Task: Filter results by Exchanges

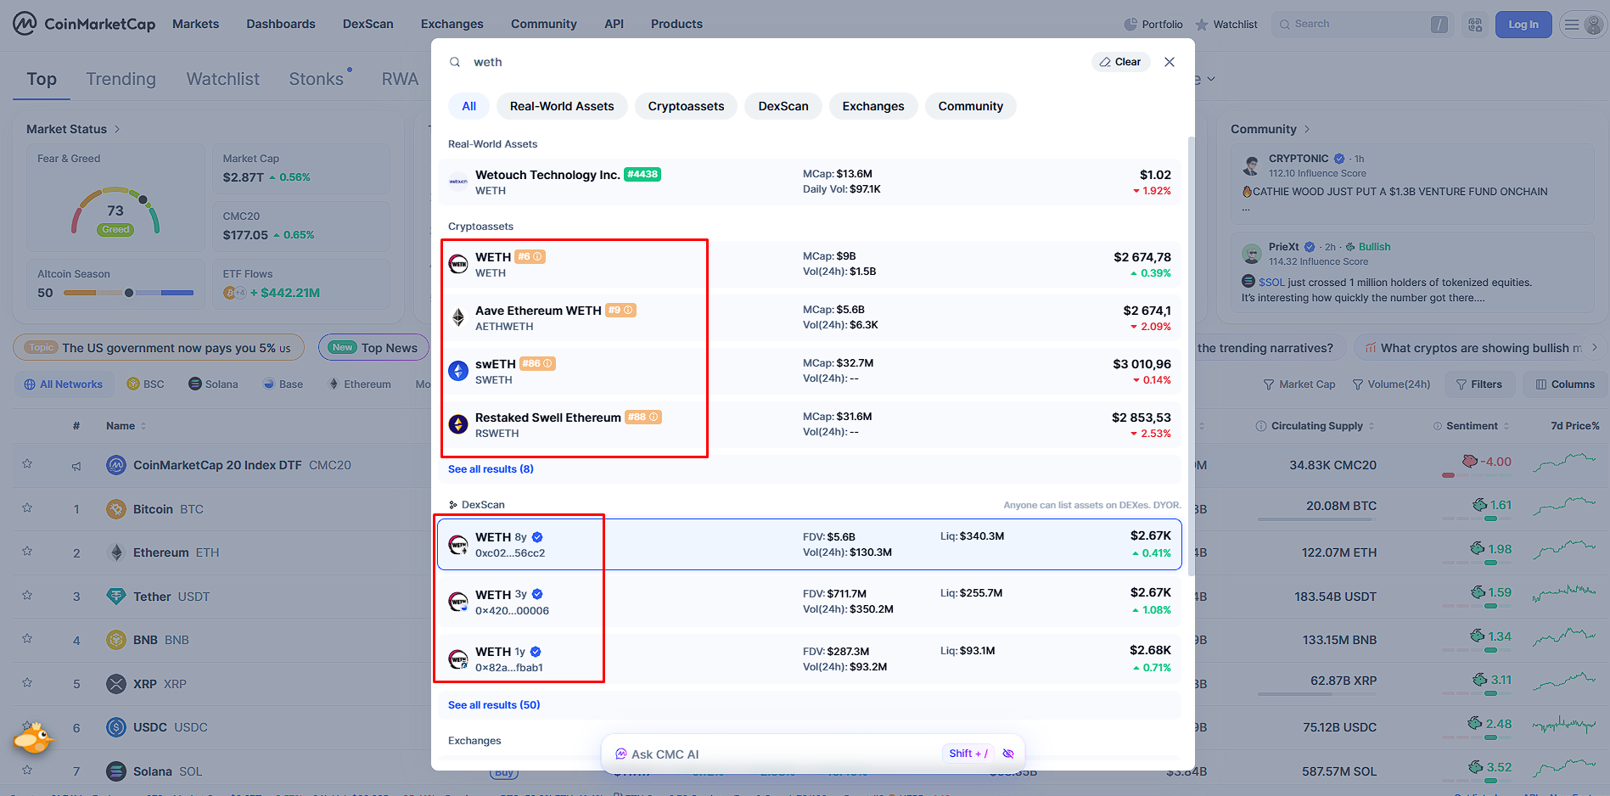Action: [x=873, y=106]
